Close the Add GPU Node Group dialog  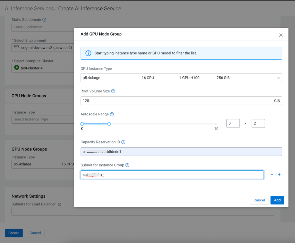click(x=281, y=35)
